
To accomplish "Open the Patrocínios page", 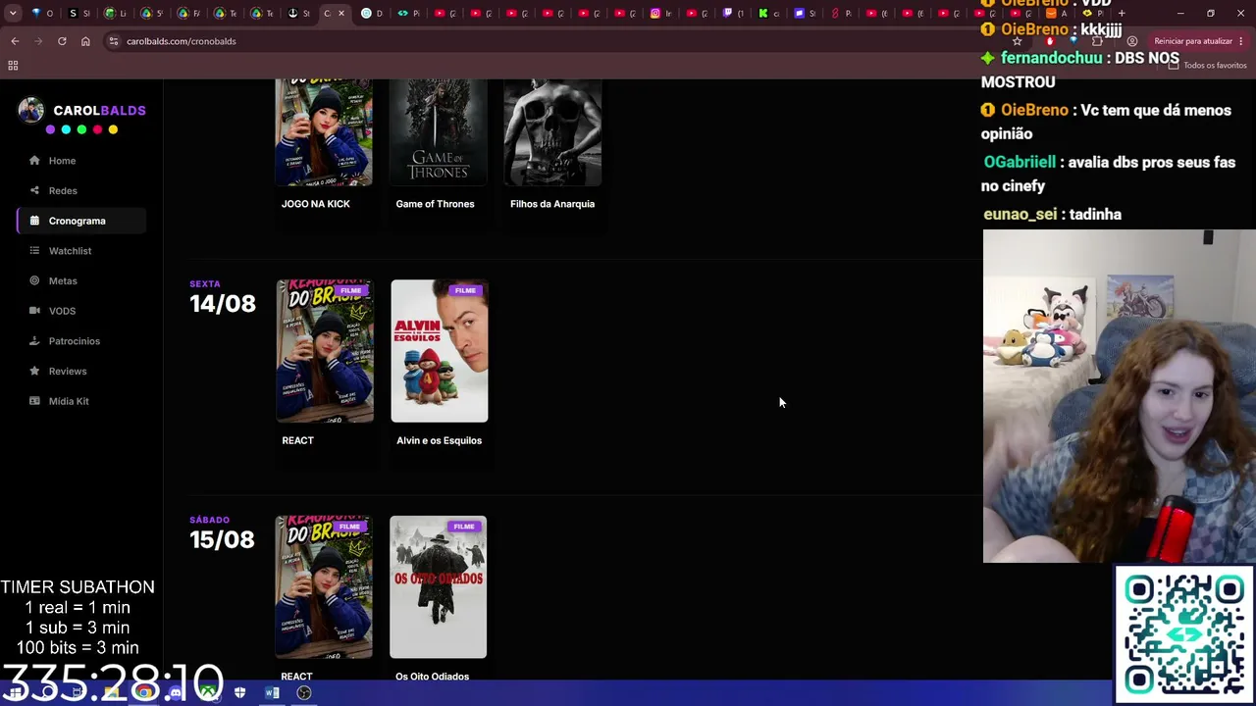I will coord(75,341).
